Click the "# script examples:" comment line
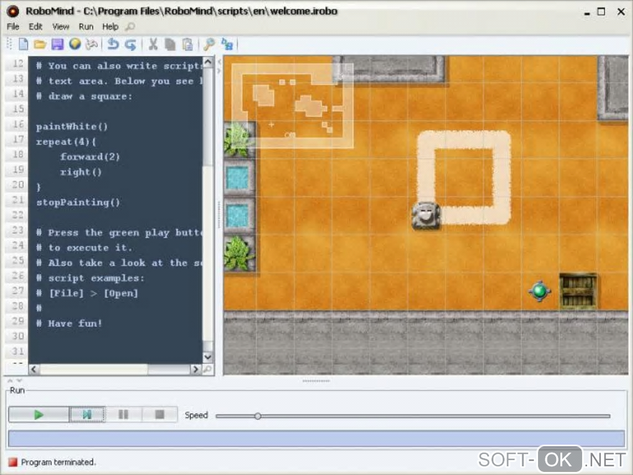 90,278
